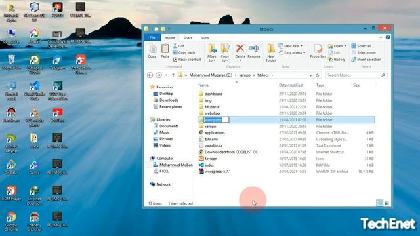Click the xampp segment in address bar
The image size is (420, 236).
(x=245, y=75)
